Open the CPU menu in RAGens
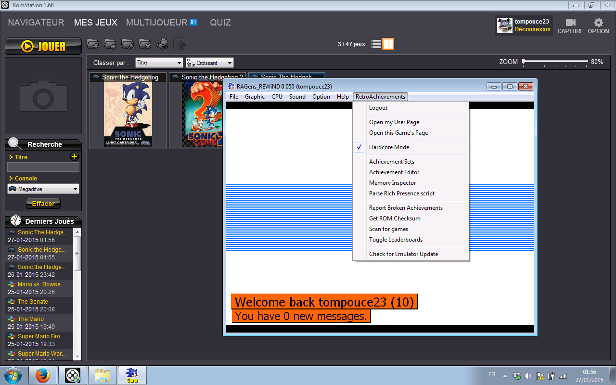Image resolution: width=616 pixels, height=385 pixels. pos(277,97)
